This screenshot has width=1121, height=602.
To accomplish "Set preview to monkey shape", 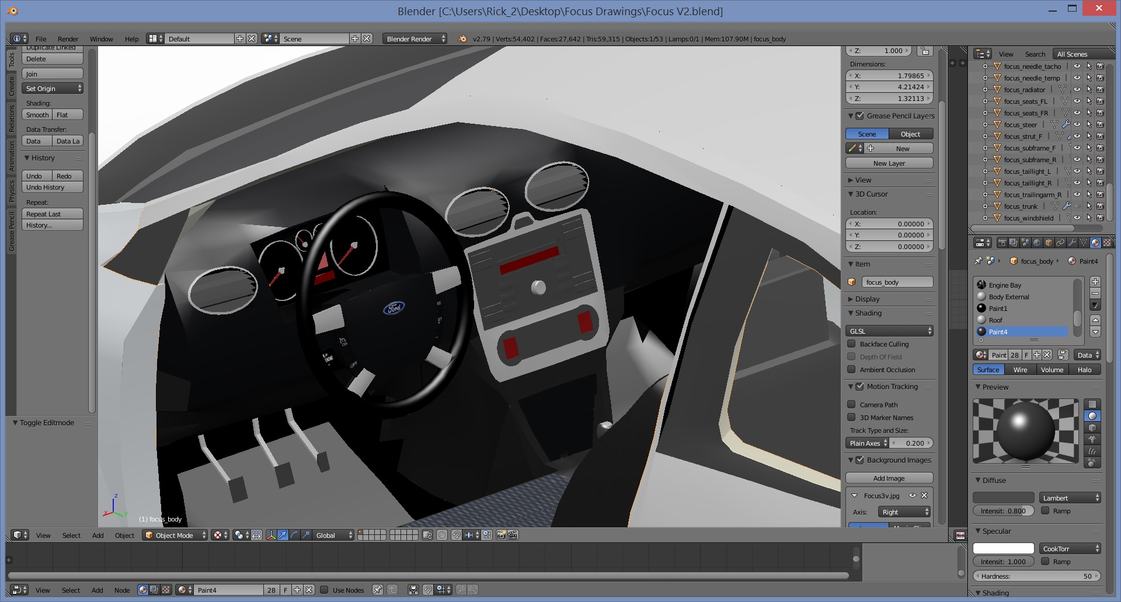I will [1092, 439].
